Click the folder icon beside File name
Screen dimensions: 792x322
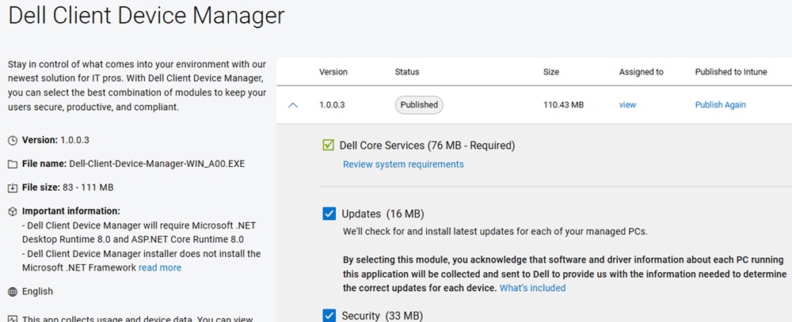click(x=12, y=165)
